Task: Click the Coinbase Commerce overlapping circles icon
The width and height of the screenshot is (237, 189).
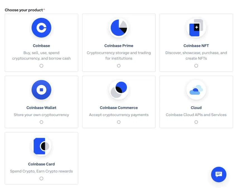Action: tap(119, 90)
